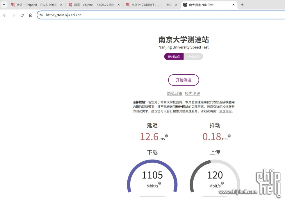Click the 抖动 label
Image resolution: width=285 pixels, height=202 pixels.
pyautogui.click(x=215, y=125)
